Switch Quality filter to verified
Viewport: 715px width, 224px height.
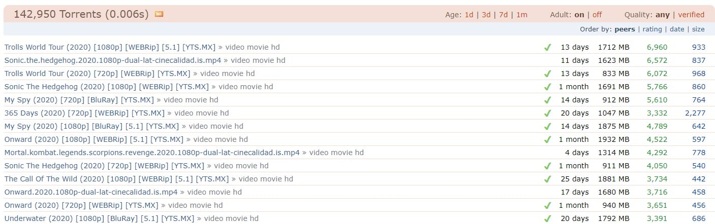coord(691,15)
